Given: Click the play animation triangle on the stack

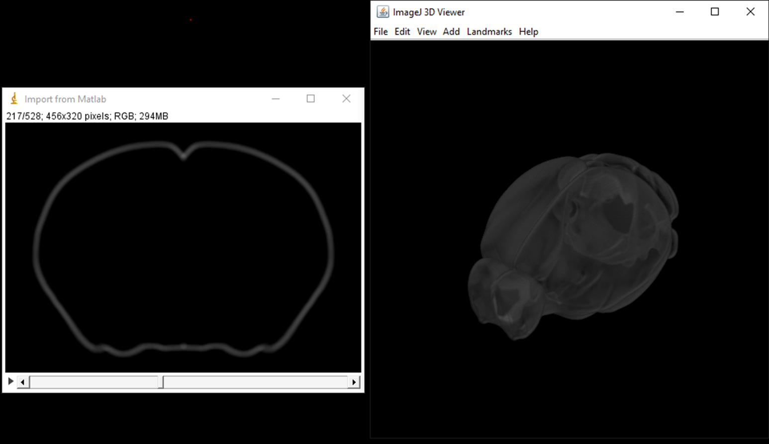Looking at the screenshot, I should coord(11,381).
